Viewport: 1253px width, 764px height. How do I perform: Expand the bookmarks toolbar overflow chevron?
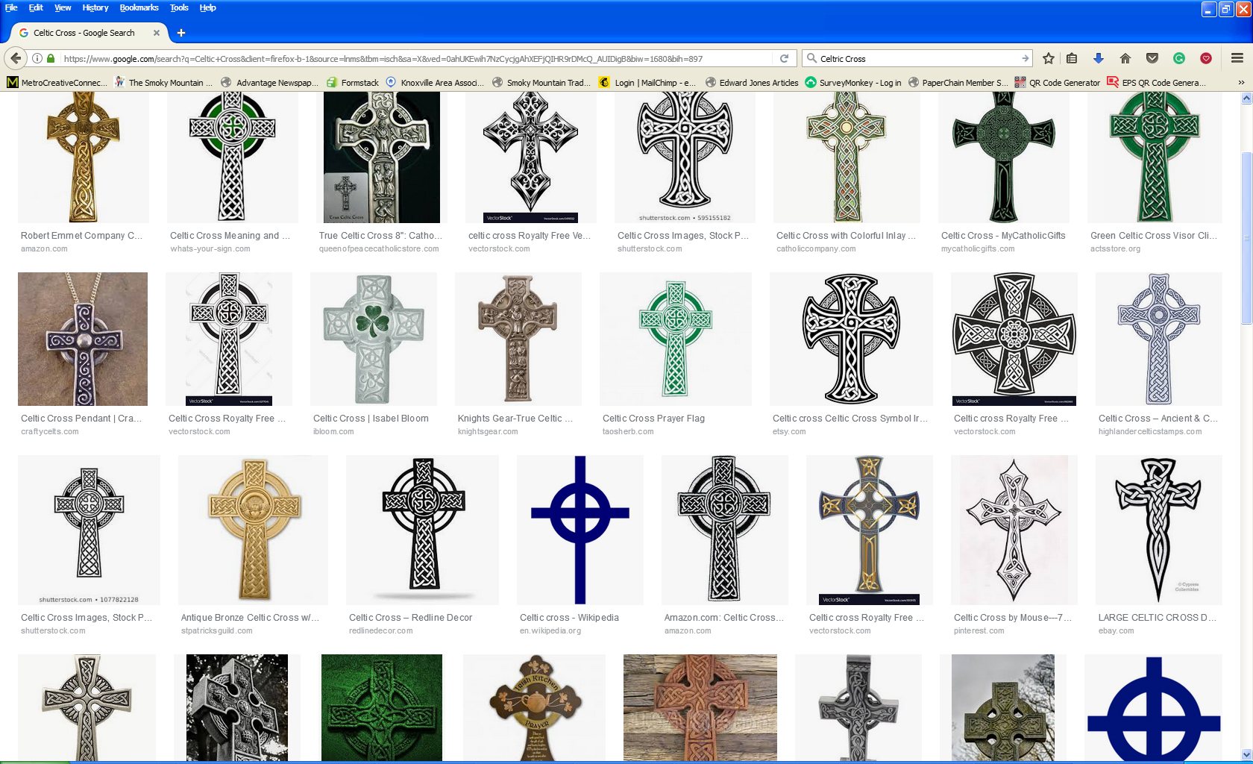click(1241, 82)
